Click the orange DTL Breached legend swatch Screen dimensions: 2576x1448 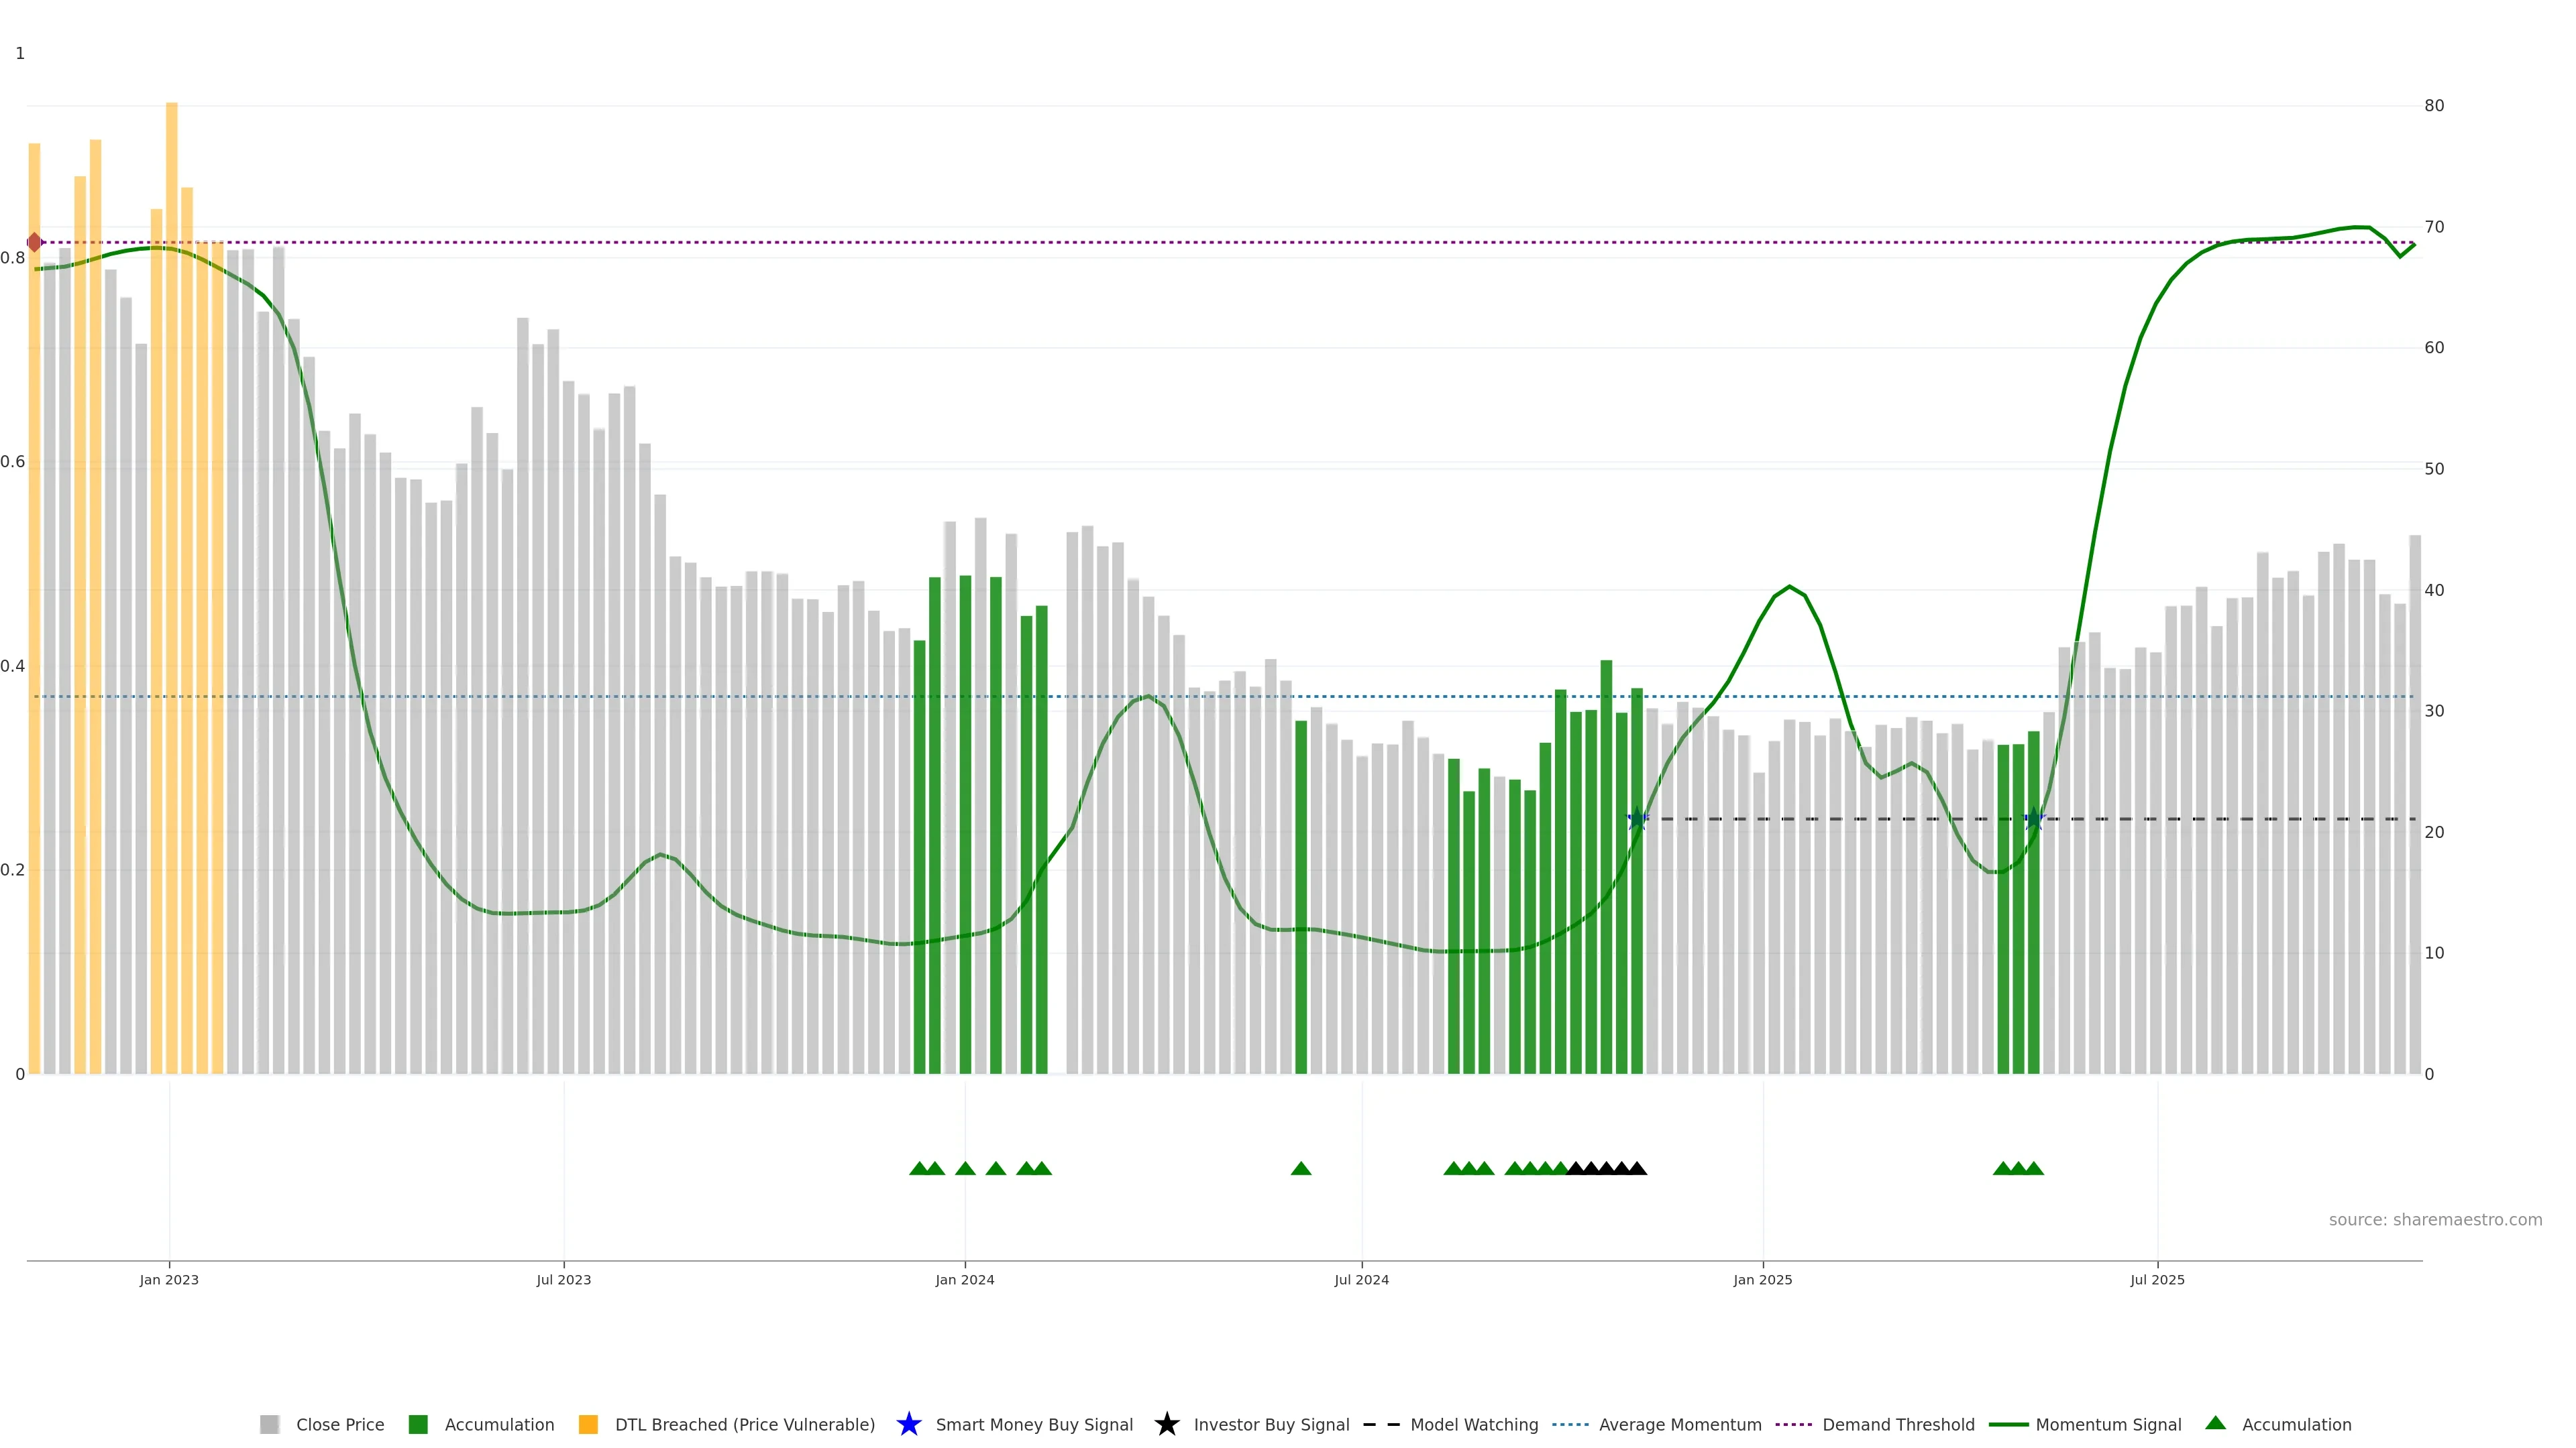click(588, 1424)
